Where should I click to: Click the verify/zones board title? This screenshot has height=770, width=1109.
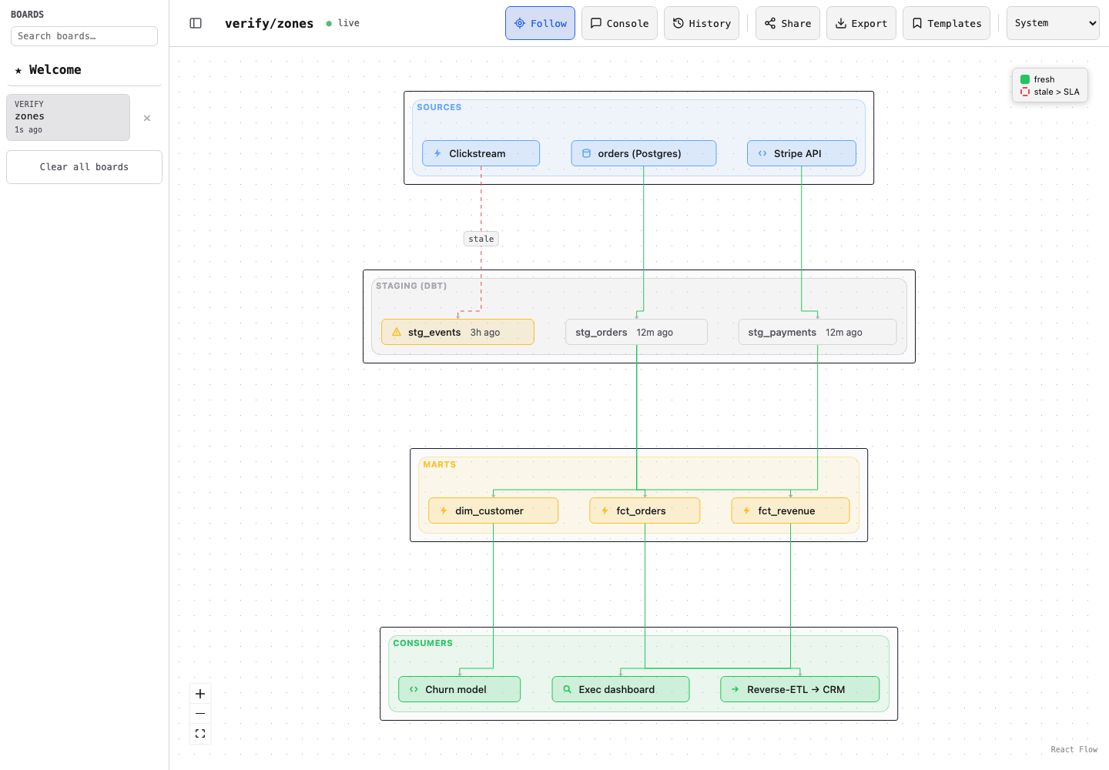[269, 23]
